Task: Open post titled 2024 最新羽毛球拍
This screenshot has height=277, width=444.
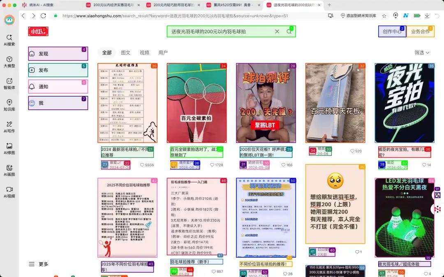Action: pyautogui.click(x=127, y=152)
